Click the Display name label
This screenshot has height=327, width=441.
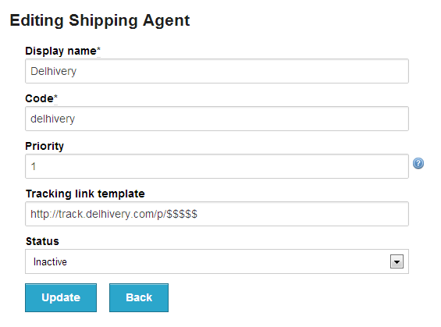61,52
